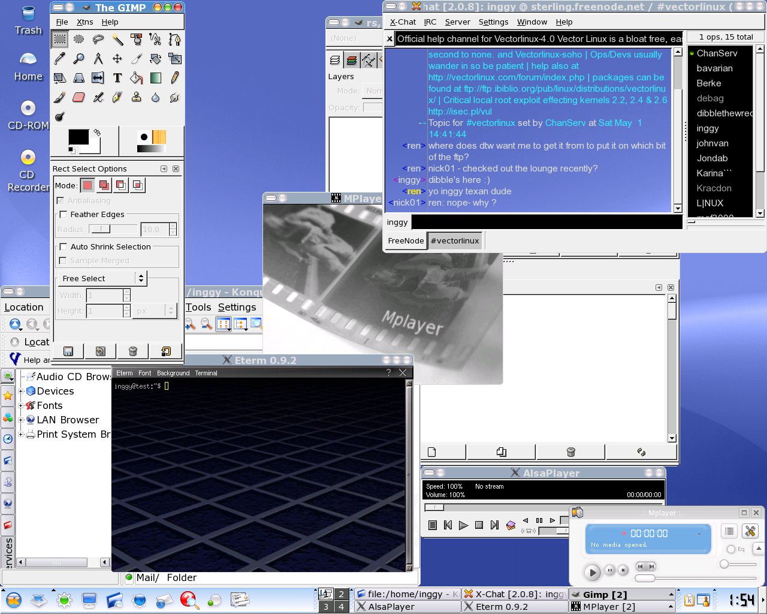Toggle the Eq radio button in MPlayer
This screenshot has height=614, width=767.
pos(731,549)
